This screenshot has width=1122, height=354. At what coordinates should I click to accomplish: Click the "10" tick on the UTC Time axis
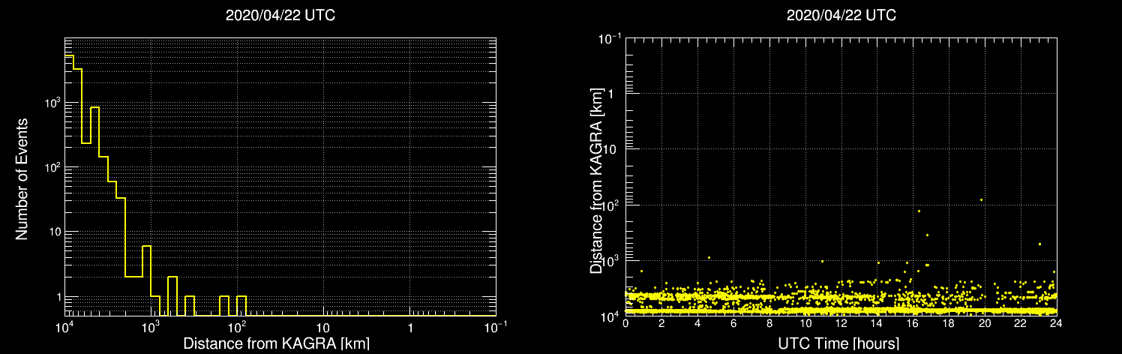[805, 324]
